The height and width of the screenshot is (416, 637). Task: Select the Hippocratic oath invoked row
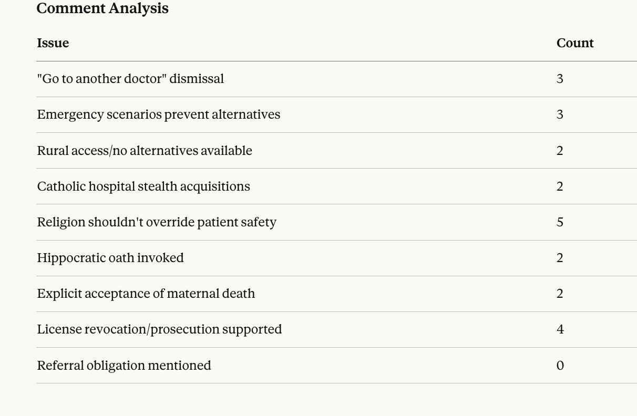click(x=110, y=258)
